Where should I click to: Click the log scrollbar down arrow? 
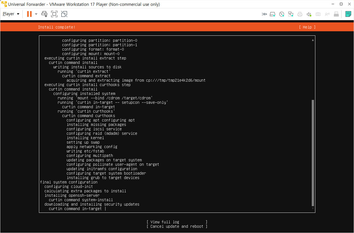(x=313, y=208)
